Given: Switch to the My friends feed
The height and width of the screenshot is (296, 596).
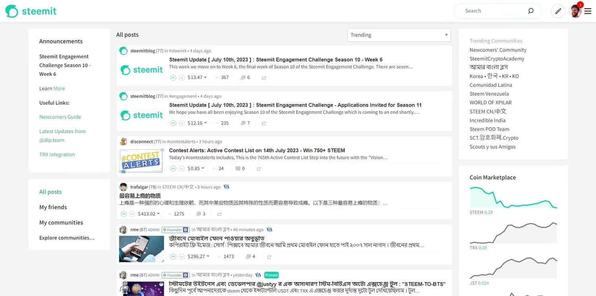Looking at the screenshot, I should [x=53, y=207].
